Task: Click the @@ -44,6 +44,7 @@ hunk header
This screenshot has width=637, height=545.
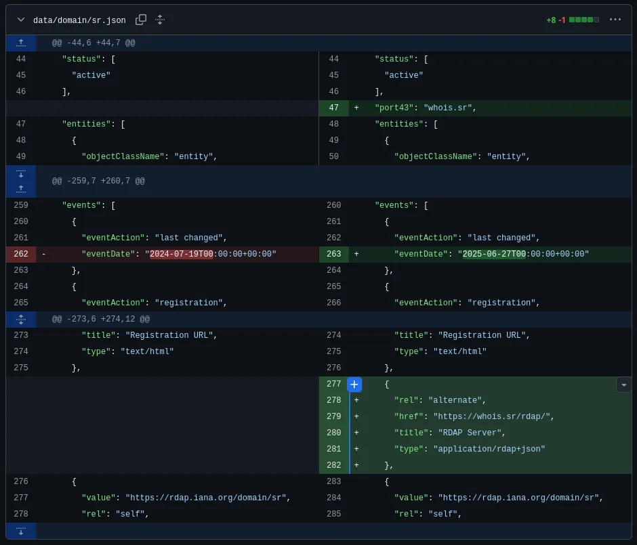Action: pos(94,43)
